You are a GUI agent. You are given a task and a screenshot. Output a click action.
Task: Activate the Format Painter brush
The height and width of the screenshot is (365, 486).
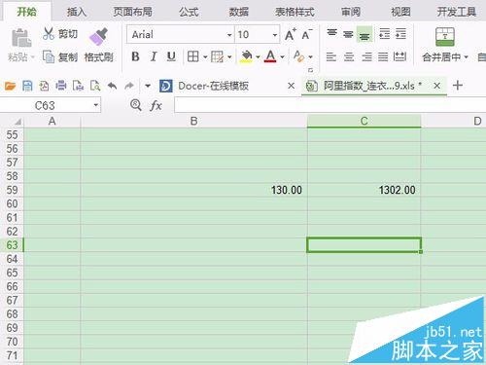coord(98,36)
